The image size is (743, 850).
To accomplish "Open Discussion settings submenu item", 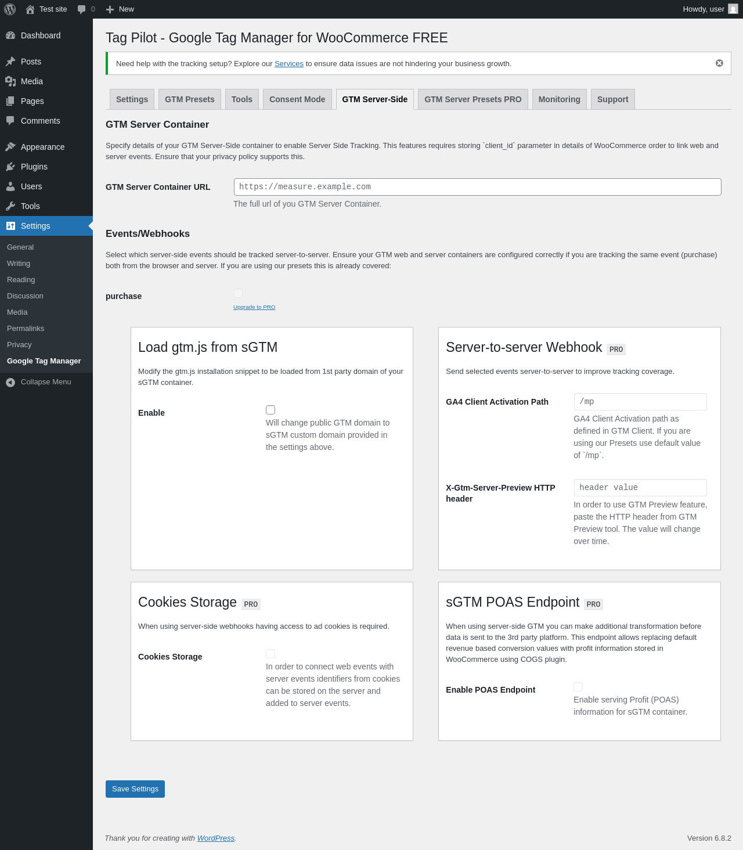I will point(25,296).
